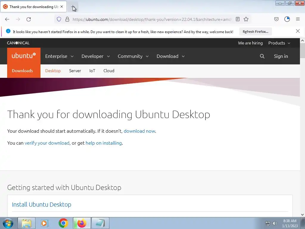Open the We are hiring link
The height and width of the screenshot is (229, 305).
(x=250, y=43)
